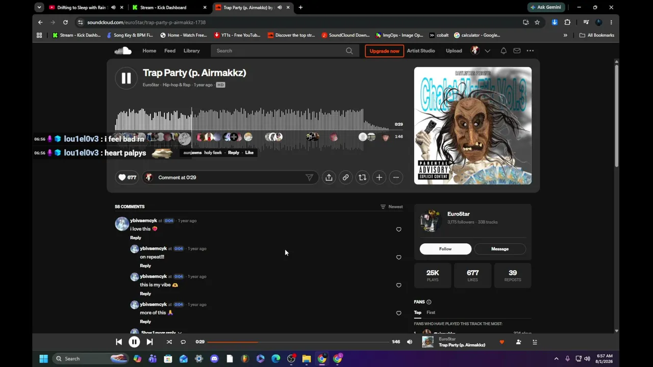Open the Chrome tab search dropdown
The width and height of the screenshot is (653, 367).
[x=39, y=8]
